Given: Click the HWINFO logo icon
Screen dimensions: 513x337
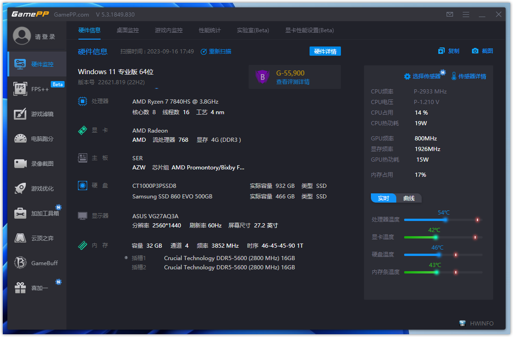Looking at the screenshot, I should click(462, 323).
